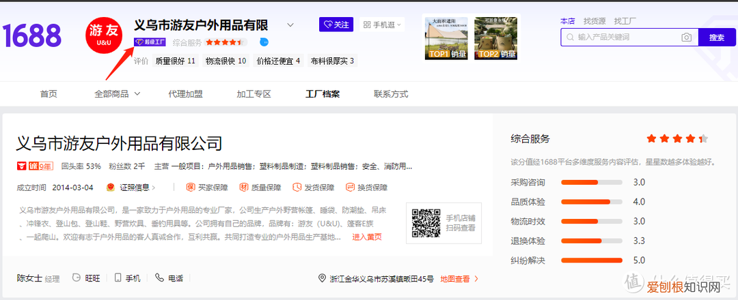
Task: Select the 找货源 search scope
Action: click(594, 21)
